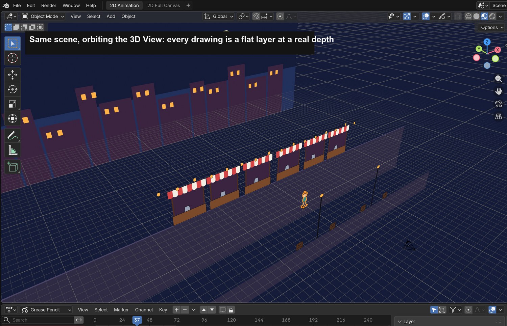The image size is (507, 326).
Task: Select the Rotate tool
Action: tap(13, 89)
